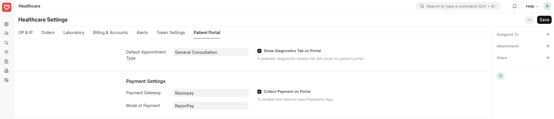Screen dimensions: 554x119
Task: Open the Payment Gateway Razorpay field
Action: [x=210, y=93]
